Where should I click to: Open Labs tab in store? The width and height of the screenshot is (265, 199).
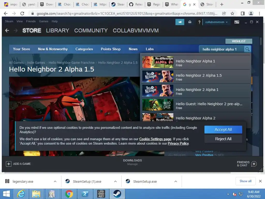click(150, 49)
